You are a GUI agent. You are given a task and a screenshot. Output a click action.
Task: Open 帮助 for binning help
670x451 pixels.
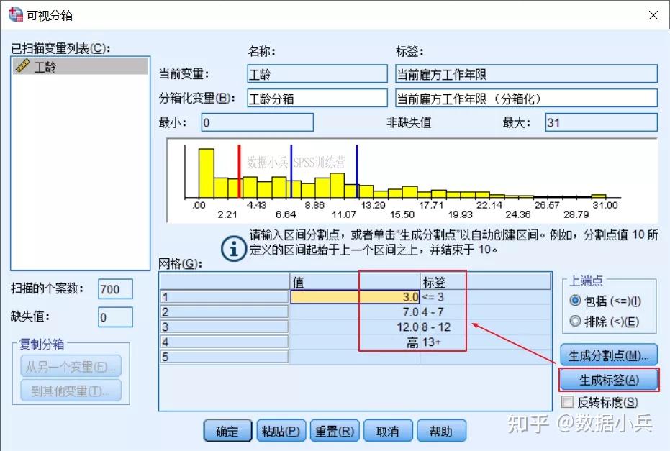pos(441,430)
